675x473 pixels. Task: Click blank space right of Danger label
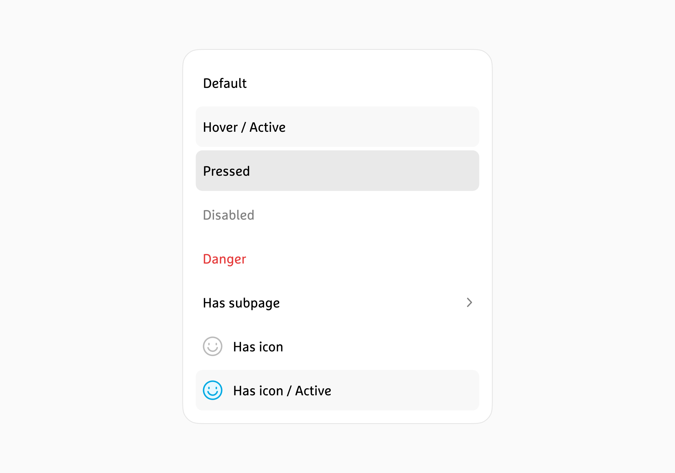(368, 259)
